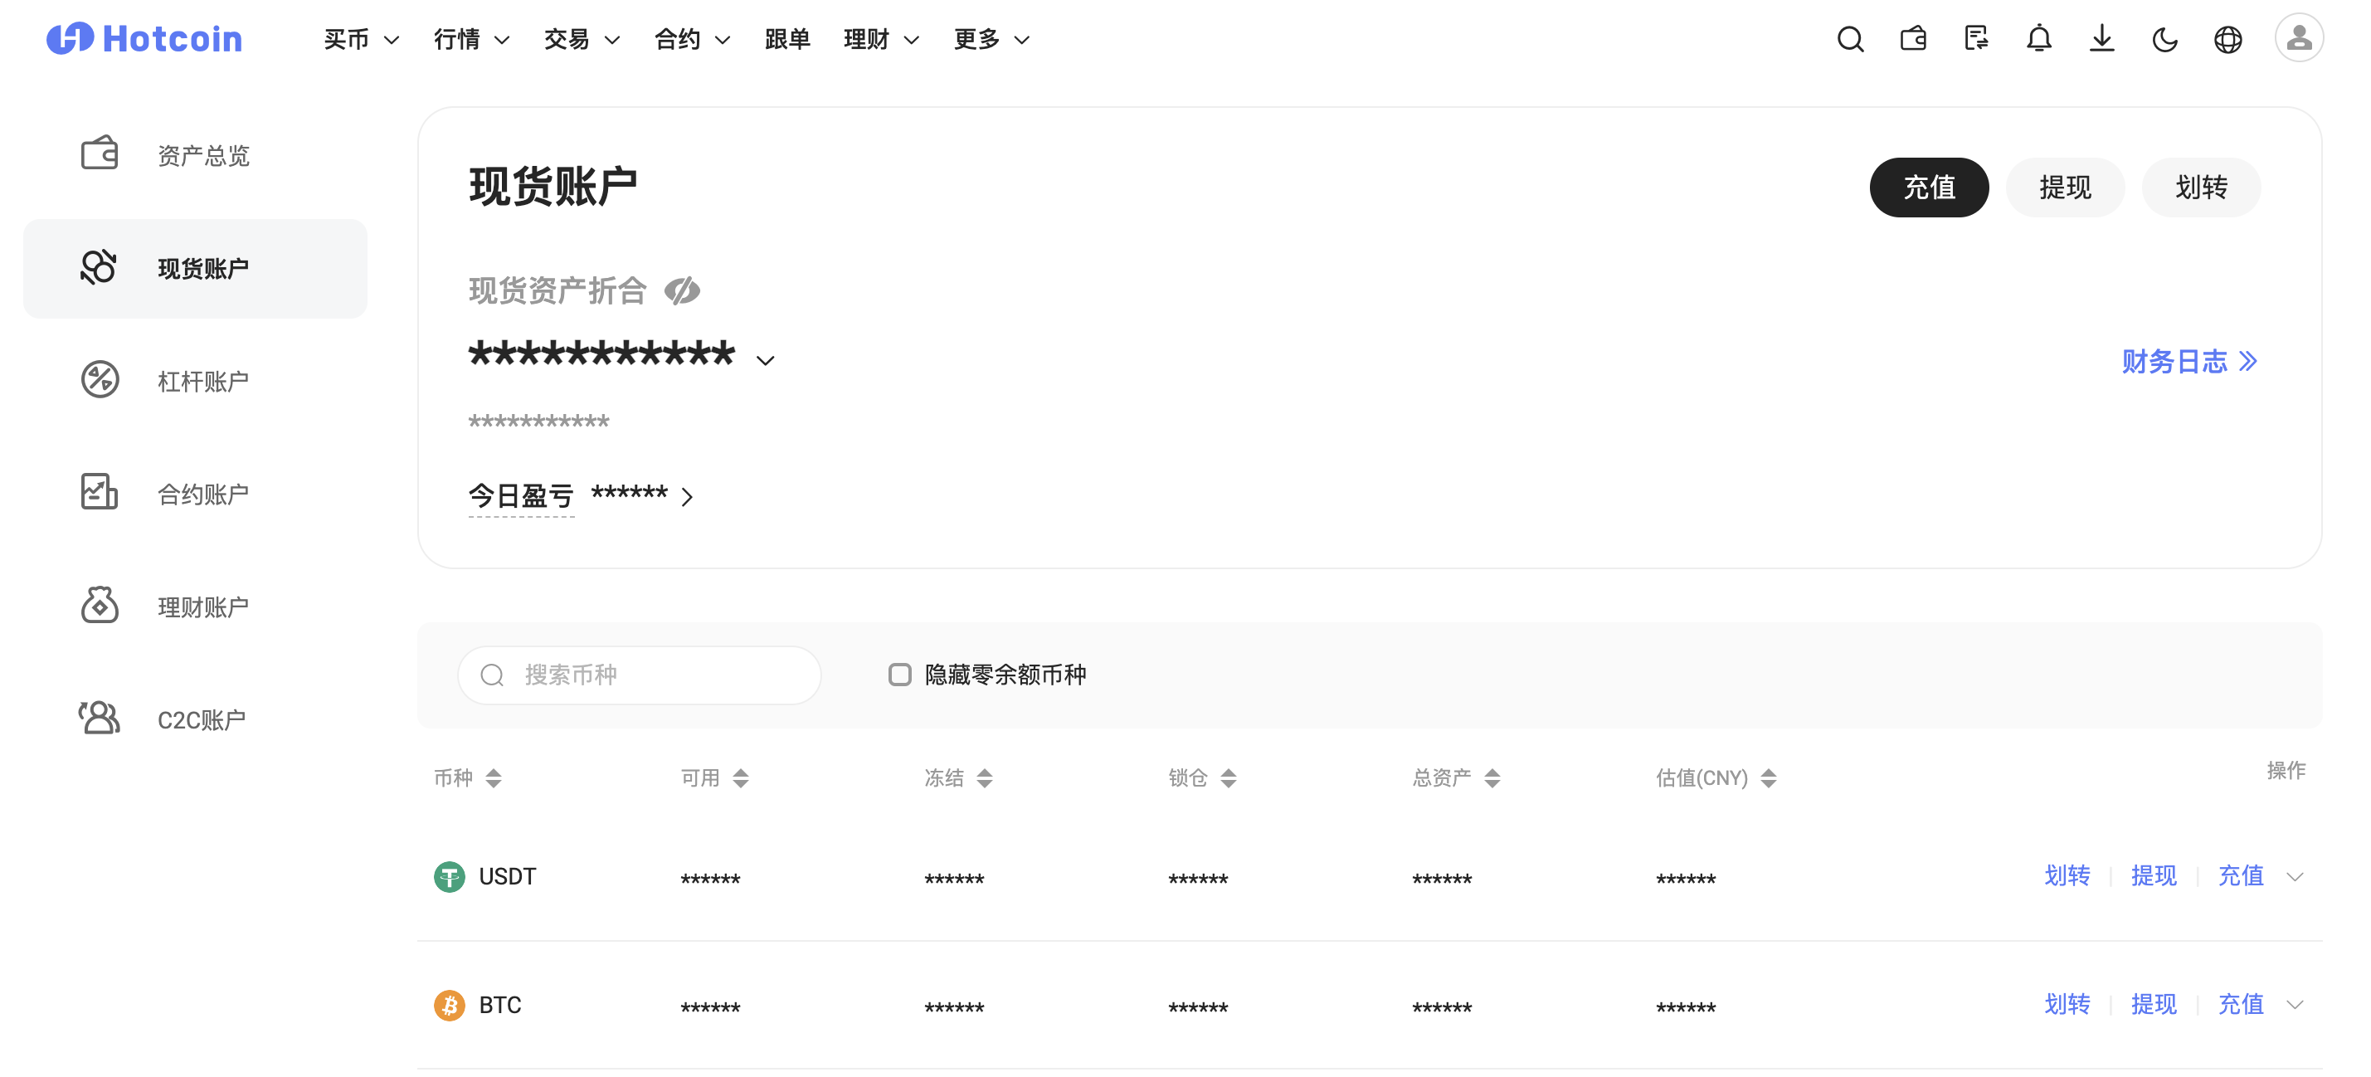Screen dimensions: 2371x1077
Task: Click the download arrow icon
Action: coord(2101,40)
